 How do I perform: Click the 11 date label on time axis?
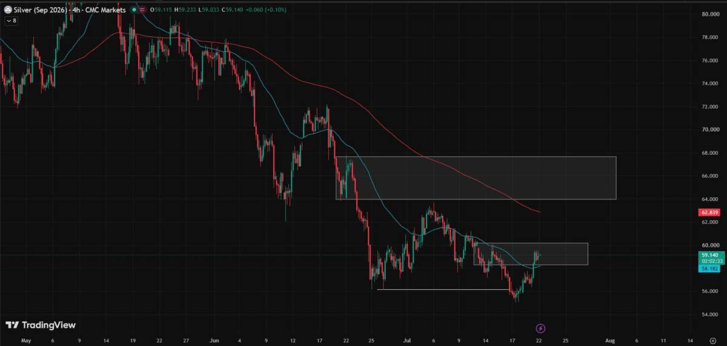[664, 341]
